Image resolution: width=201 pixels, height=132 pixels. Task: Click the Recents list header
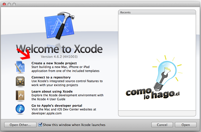157,13
